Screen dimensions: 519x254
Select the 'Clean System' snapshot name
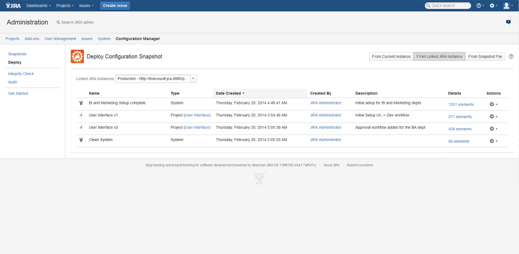(x=100, y=140)
